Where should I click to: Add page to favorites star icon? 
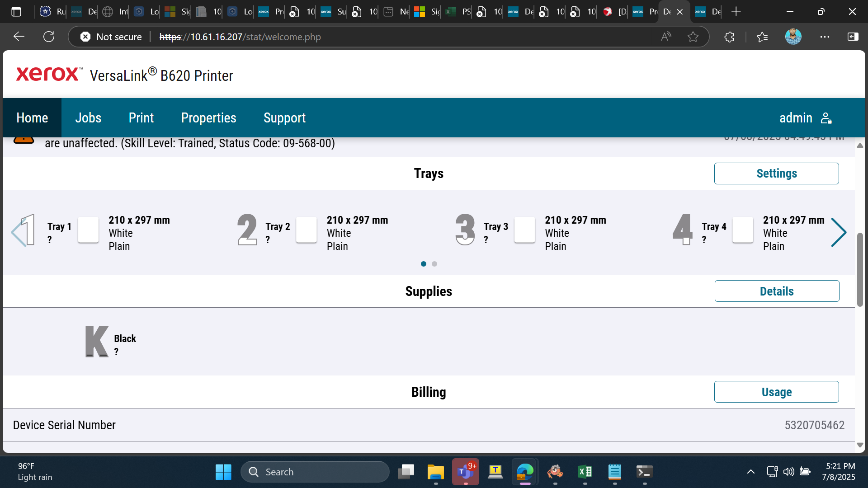point(693,37)
